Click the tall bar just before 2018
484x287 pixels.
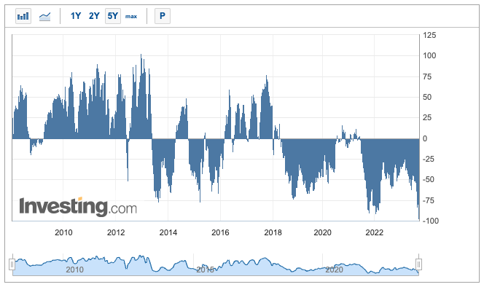266,107
